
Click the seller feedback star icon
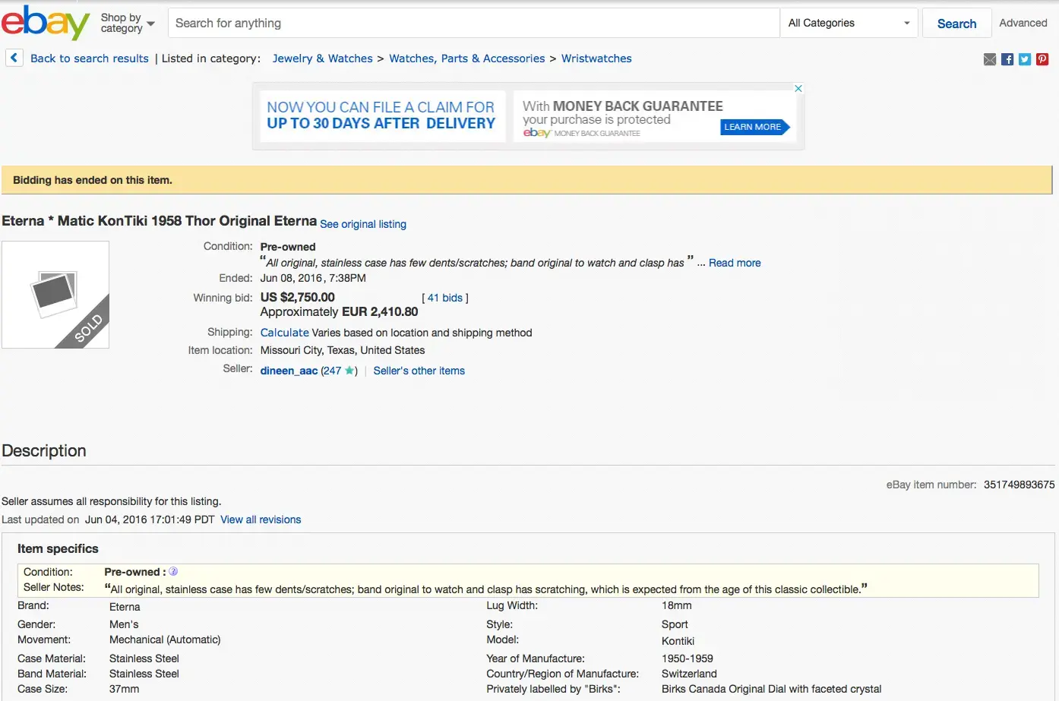pos(349,371)
